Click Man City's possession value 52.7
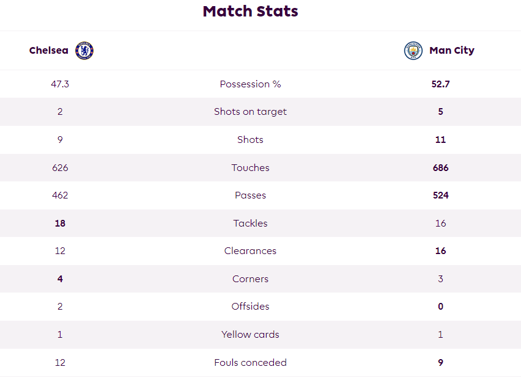 click(x=441, y=84)
